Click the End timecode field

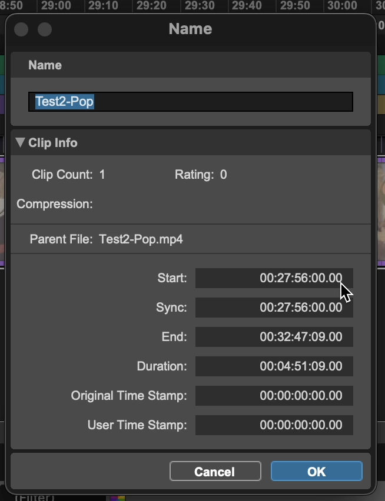pos(274,337)
